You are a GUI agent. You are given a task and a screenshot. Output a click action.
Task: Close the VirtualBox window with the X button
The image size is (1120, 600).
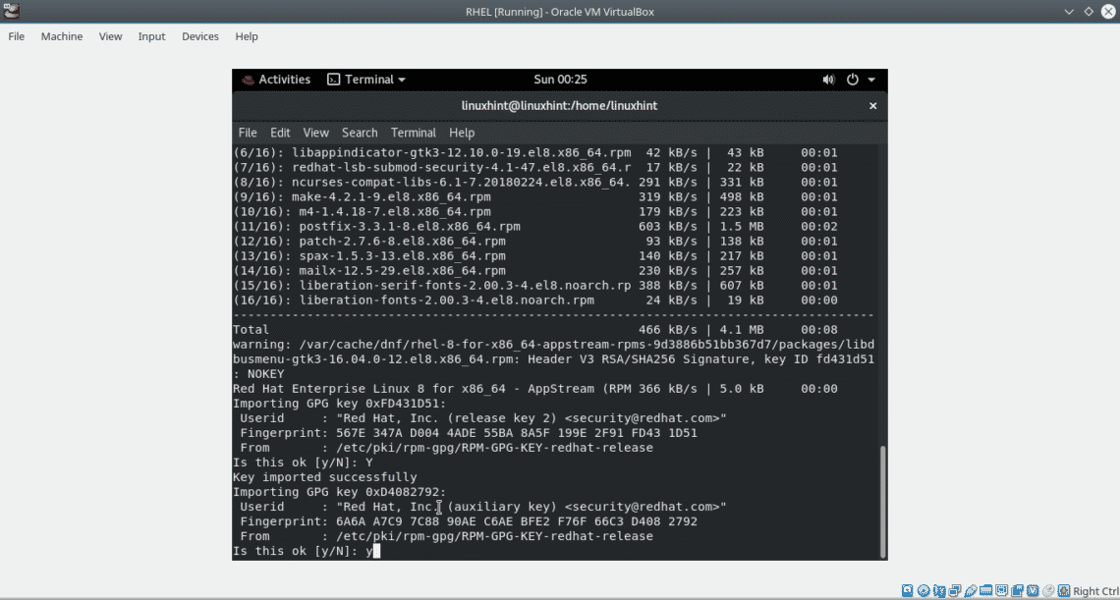click(1108, 12)
